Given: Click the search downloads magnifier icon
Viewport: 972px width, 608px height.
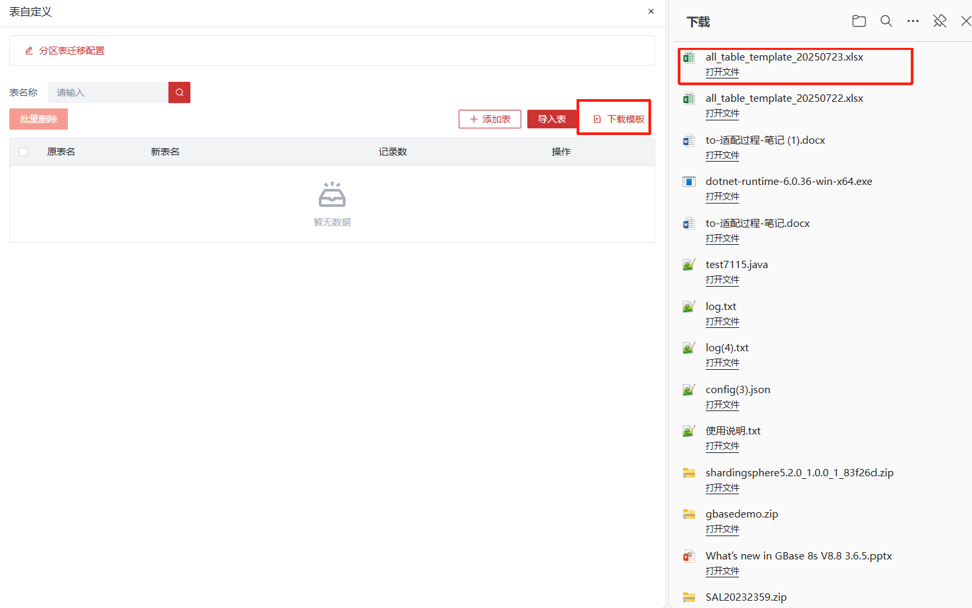Looking at the screenshot, I should pyautogui.click(x=886, y=21).
